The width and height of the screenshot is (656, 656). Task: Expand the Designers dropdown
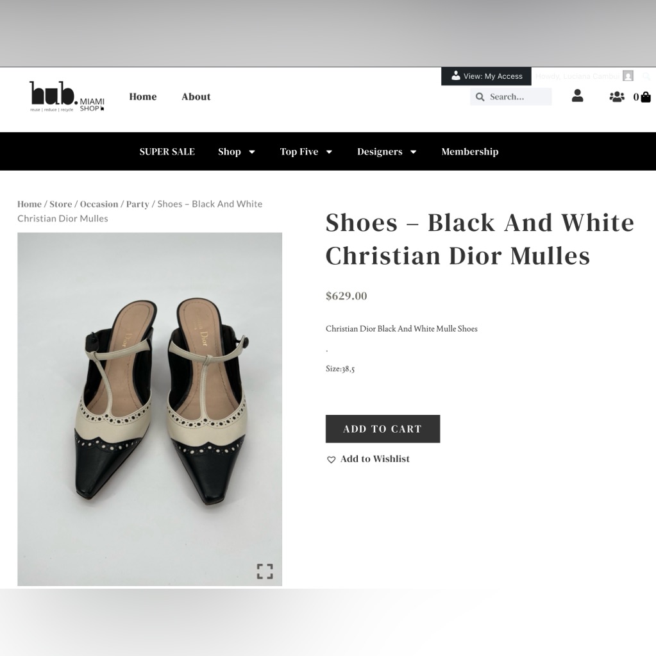[x=387, y=151]
